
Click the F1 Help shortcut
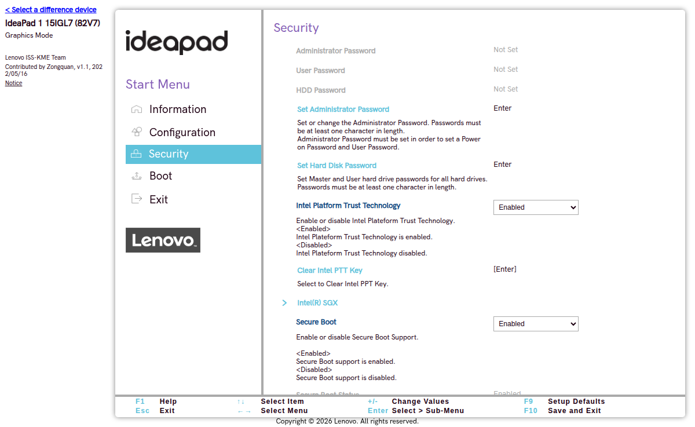[x=156, y=402]
